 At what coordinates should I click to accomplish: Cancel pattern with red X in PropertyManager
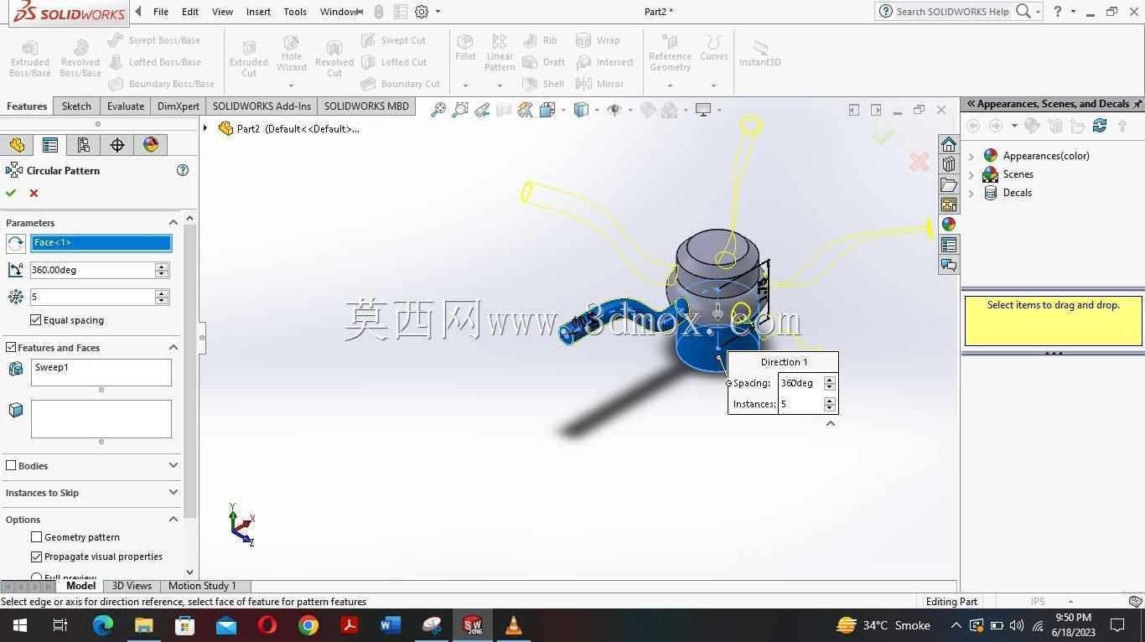tap(34, 193)
